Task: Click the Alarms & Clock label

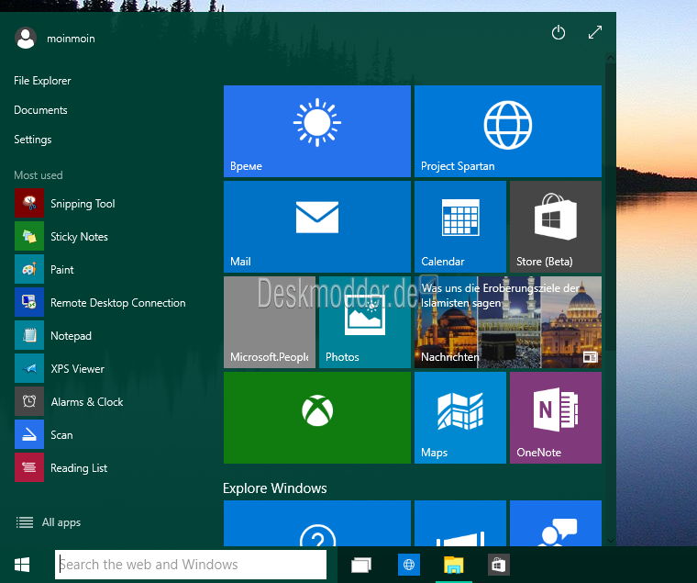Action: pos(87,402)
